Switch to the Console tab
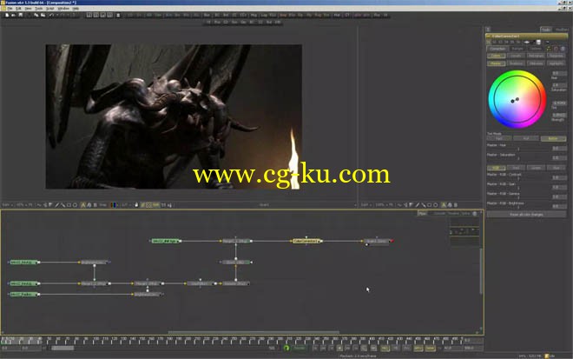573x359 pixels. [x=439, y=213]
